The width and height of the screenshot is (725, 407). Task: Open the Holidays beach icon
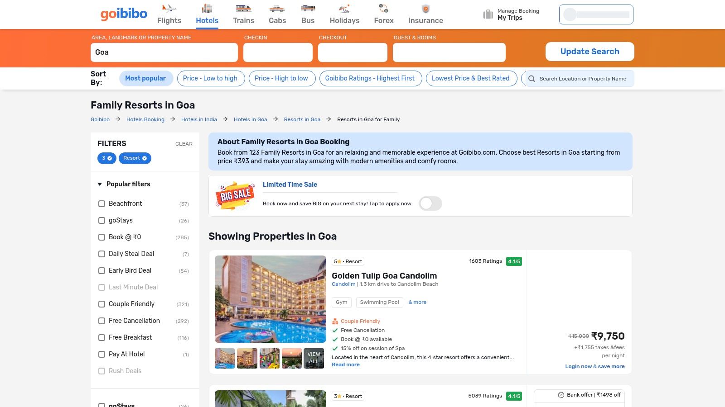344,8
